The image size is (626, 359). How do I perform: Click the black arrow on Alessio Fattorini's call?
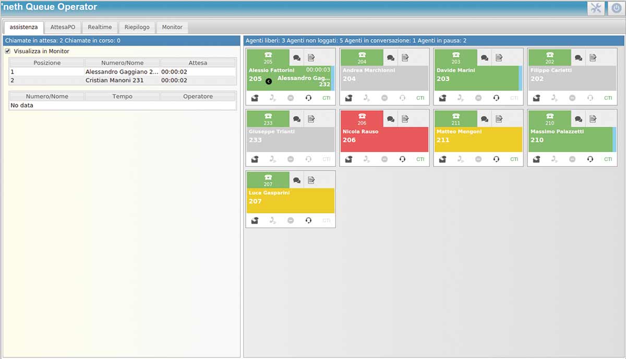[269, 81]
